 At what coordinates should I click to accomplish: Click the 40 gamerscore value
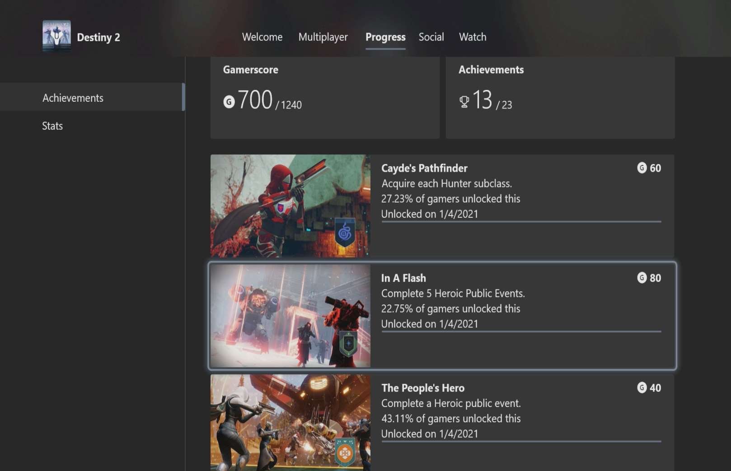(x=655, y=387)
